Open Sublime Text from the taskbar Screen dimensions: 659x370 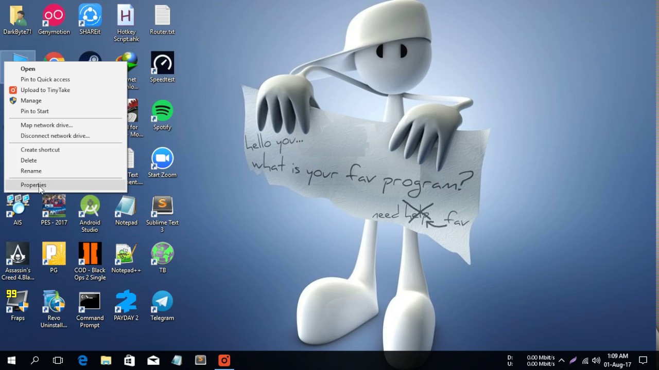pos(201,360)
